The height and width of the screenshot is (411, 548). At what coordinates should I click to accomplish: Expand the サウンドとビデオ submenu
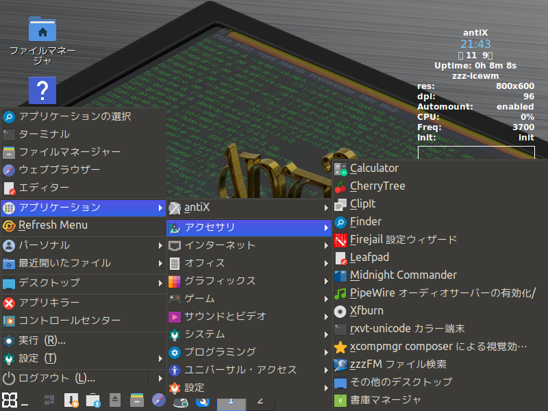click(x=249, y=317)
